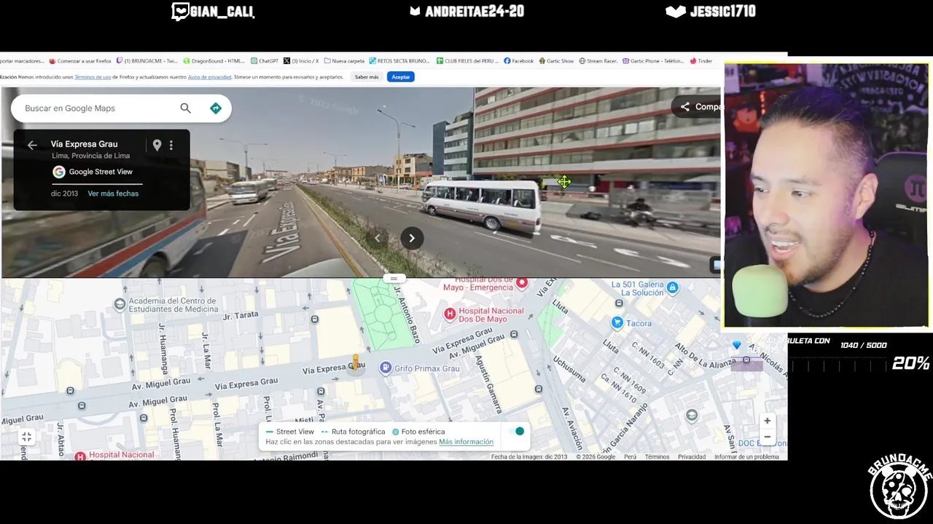Click the Foto esférica legend label

coord(418,432)
